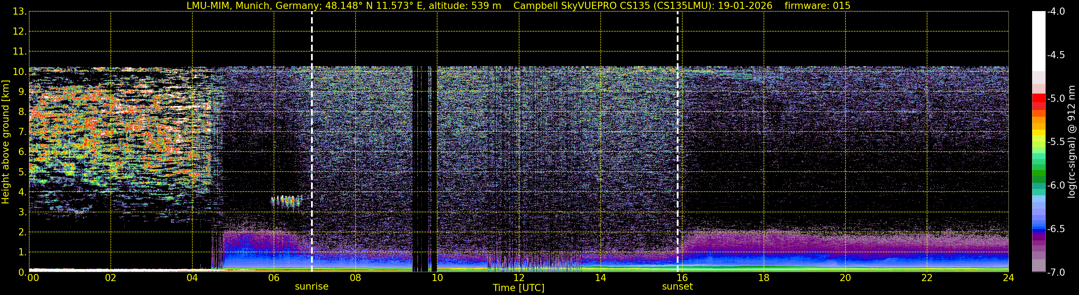
Task: Click the 'Time [UTC]' axis label
Action: [519, 288]
